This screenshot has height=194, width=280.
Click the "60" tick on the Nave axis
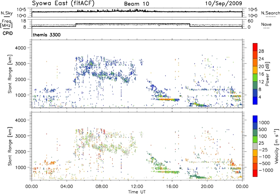(x=251, y=21)
